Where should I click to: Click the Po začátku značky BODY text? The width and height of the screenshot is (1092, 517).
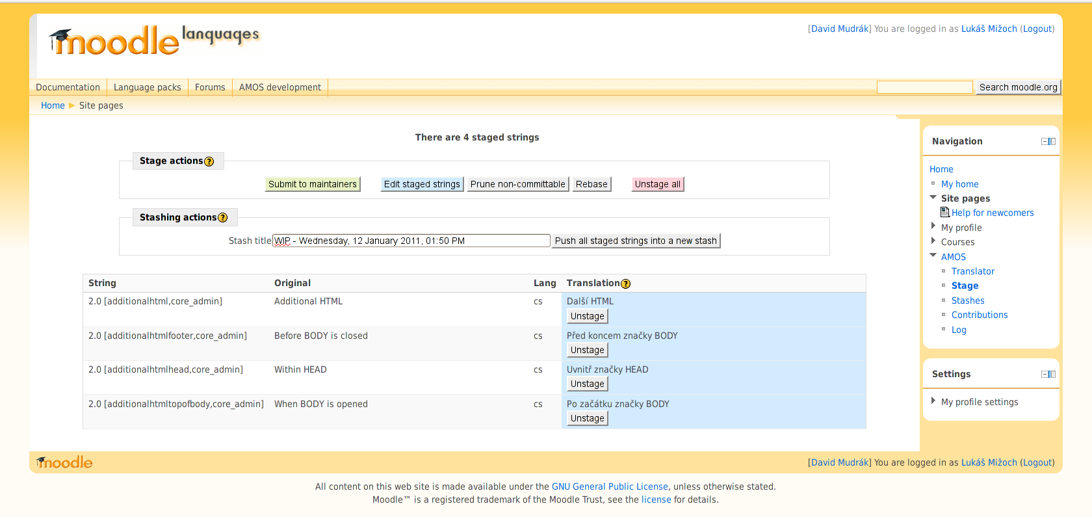click(x=617, y=404)
